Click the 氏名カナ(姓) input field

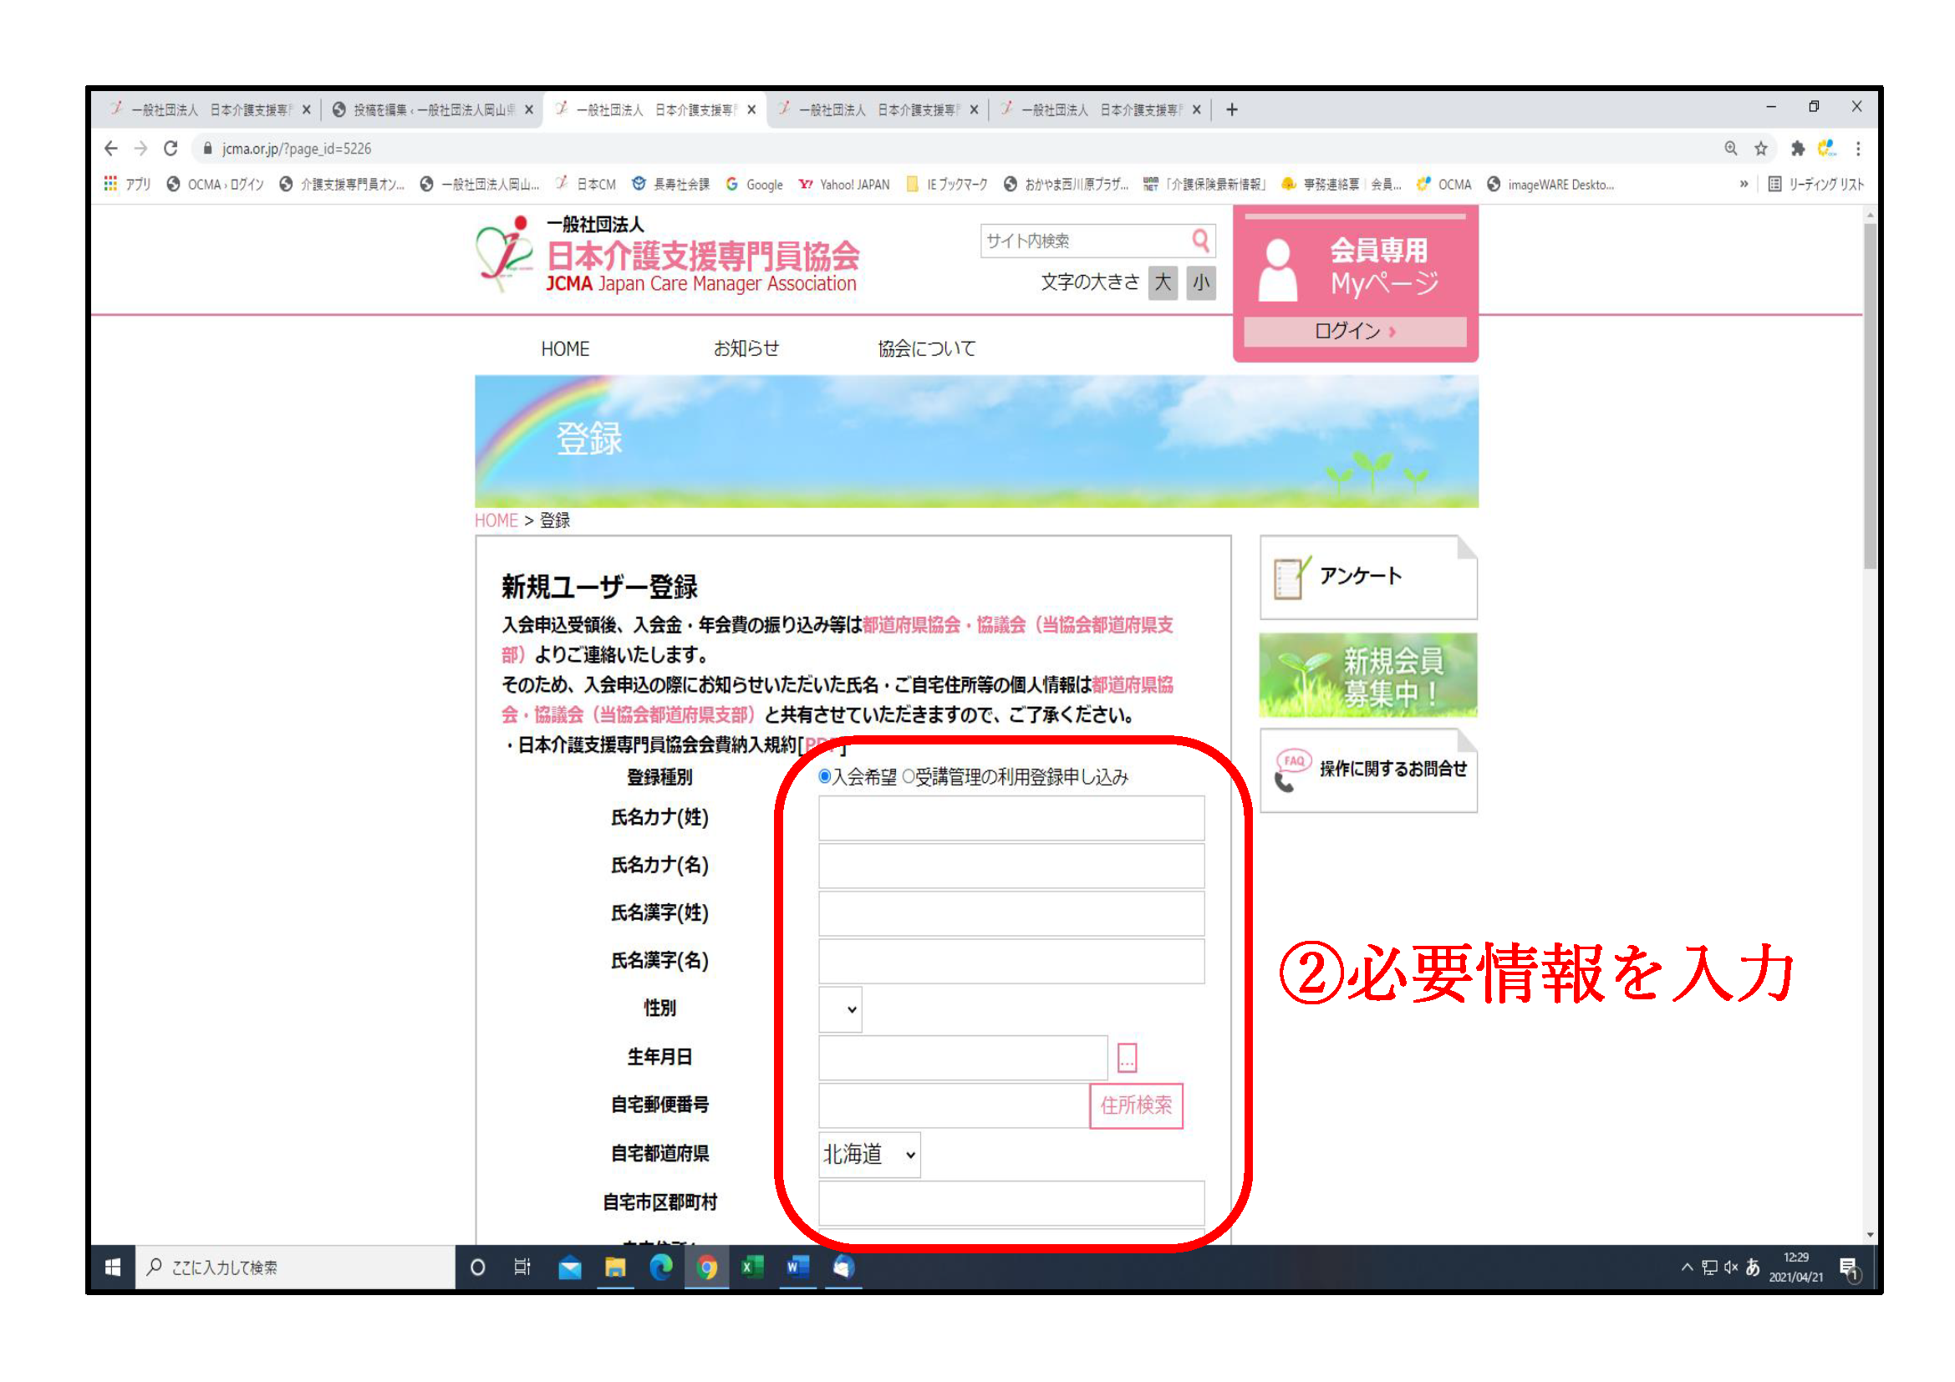(x=1011, y=818)
